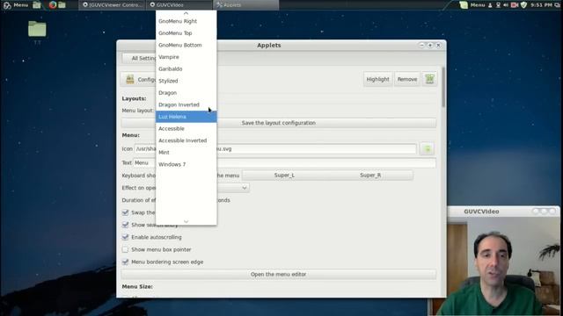
Task: Switch to GUVCViewer Controls taskbar window
Action: (113, 5)
